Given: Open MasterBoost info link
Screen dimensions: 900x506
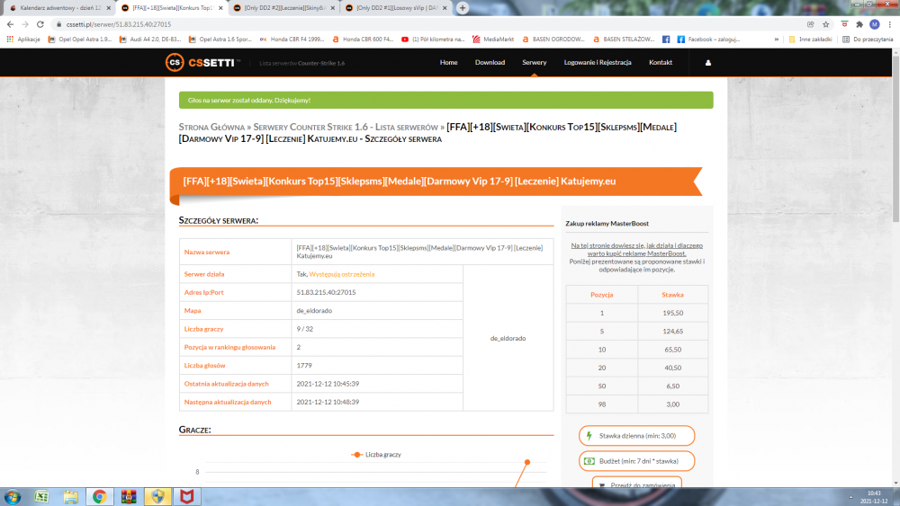Looking at the screenshot, I should [x=636, y=249].
